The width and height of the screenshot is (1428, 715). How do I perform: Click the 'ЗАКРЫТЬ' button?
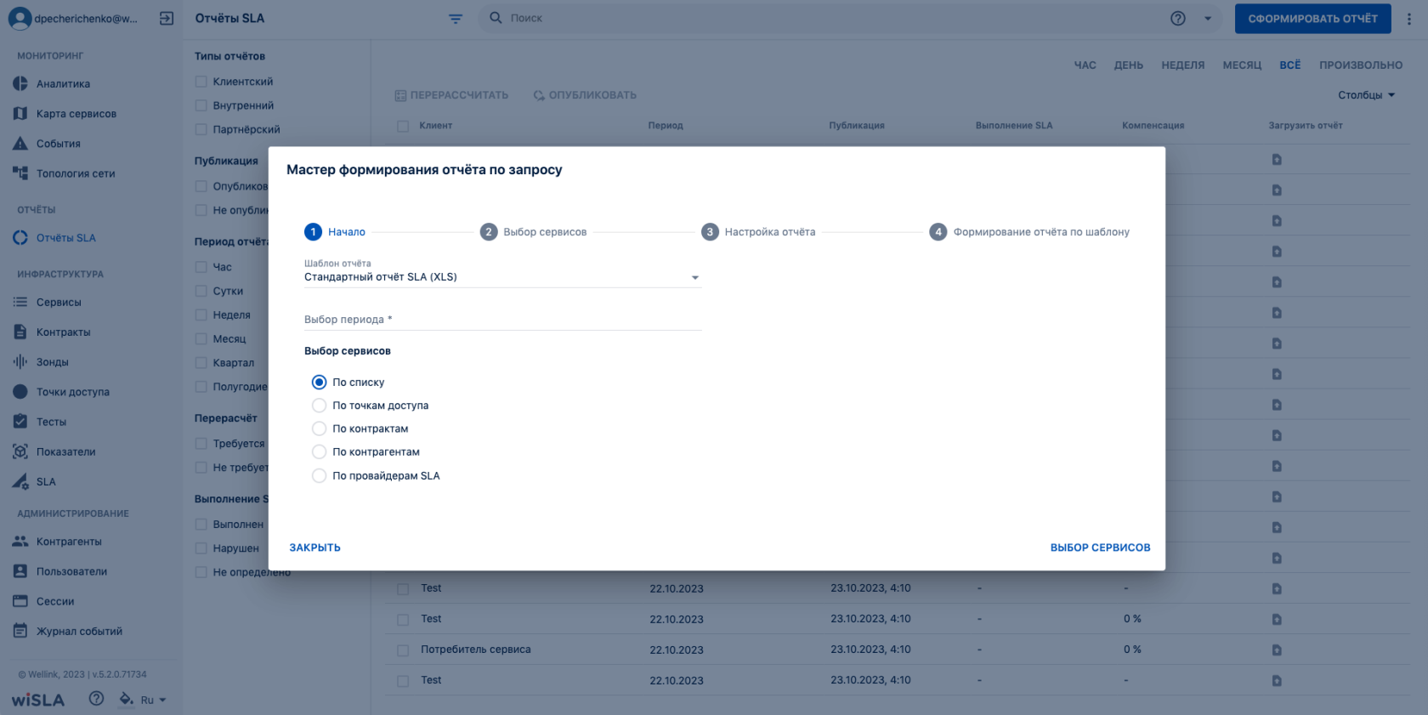click(314, 548)
